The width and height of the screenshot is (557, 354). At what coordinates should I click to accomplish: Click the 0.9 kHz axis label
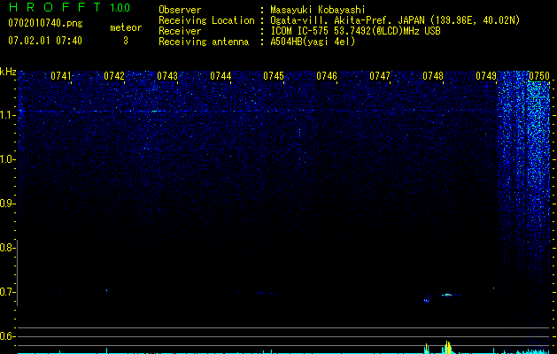click(7, 204)
